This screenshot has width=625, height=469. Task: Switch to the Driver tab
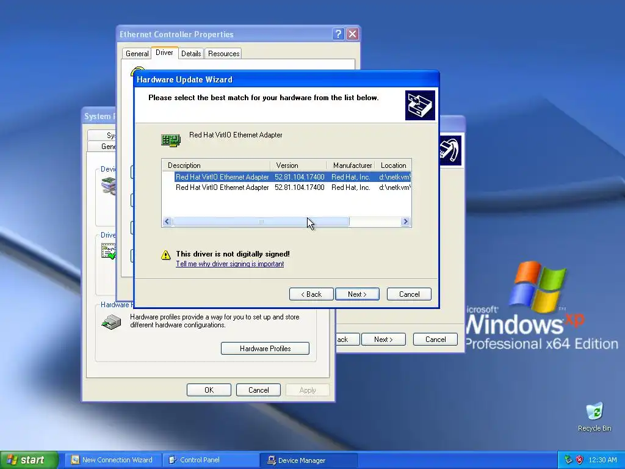point(164,53)
